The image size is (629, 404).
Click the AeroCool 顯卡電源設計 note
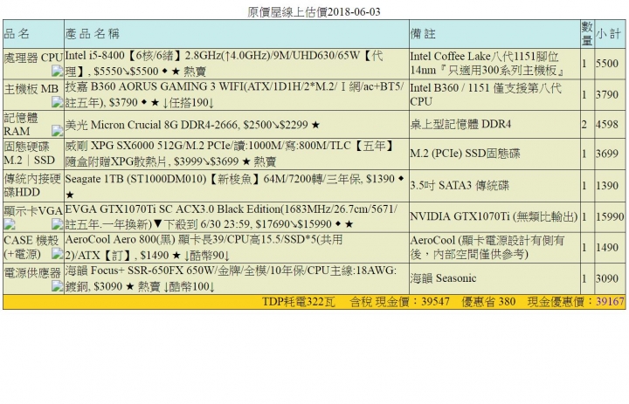[x=487, y=247]
